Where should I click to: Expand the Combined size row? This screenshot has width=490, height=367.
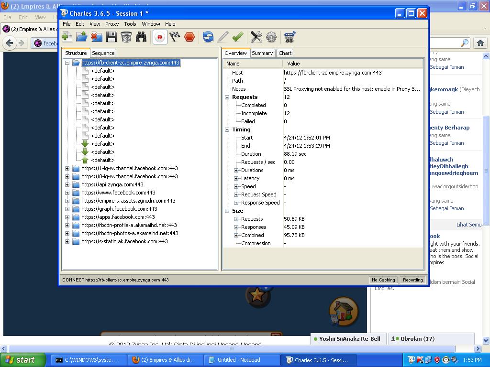coord(236,235)
